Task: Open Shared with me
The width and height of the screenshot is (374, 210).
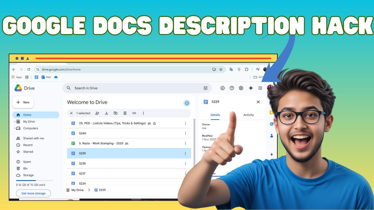Action: pos(33,138)
